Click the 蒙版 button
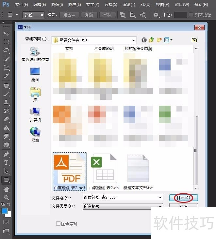The width and height of the screenshot is (216, 239). point(89,15)
